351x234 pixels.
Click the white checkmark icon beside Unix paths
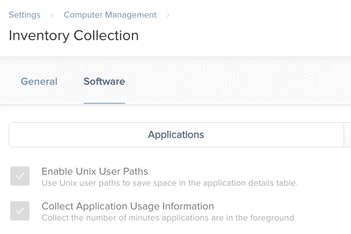pos(20,176)
